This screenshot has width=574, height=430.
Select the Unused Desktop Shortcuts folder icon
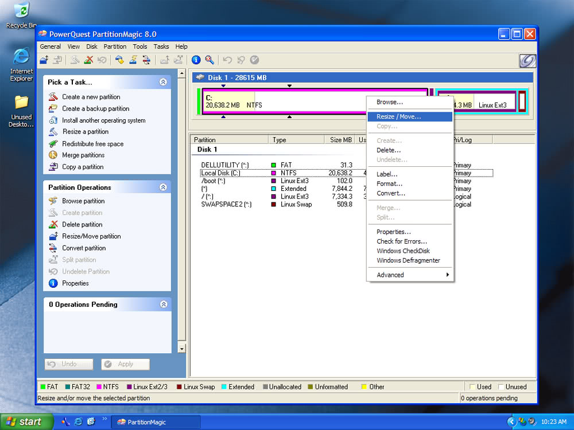[21, 111]
